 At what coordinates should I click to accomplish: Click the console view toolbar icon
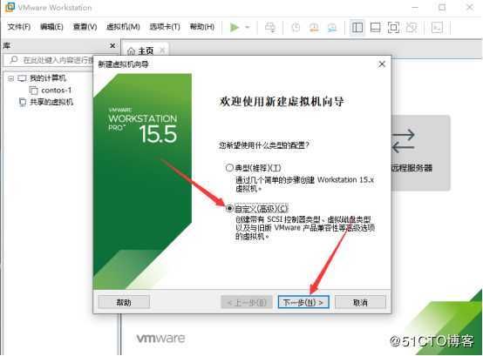tap(437, 27)
